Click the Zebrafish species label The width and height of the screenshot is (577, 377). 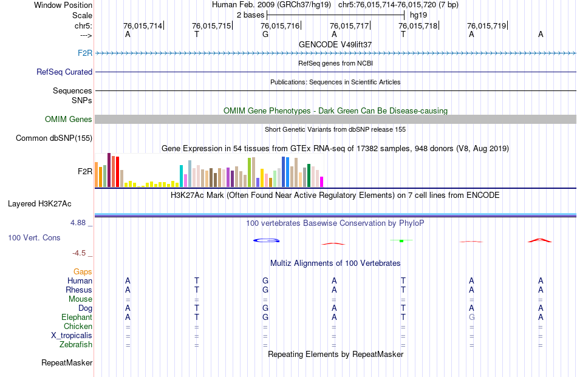76,345
